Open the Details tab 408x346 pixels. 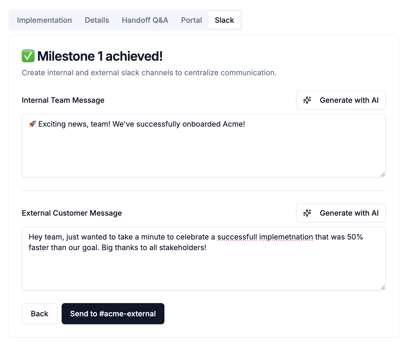(x=97, y=20)
